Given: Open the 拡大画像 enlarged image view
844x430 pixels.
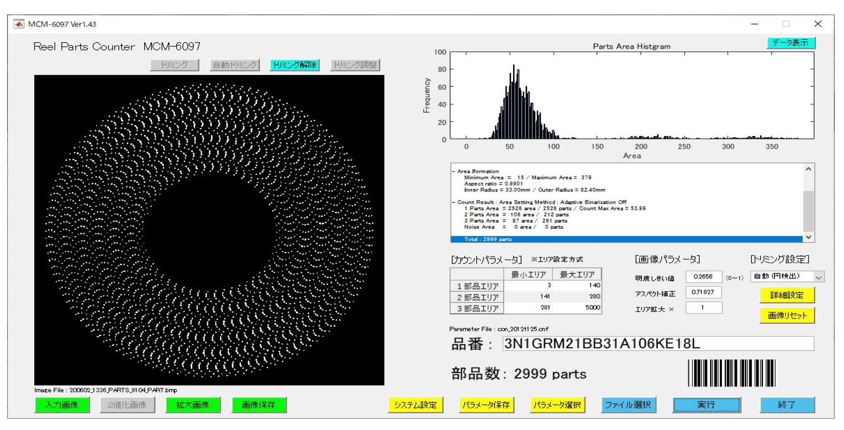Looking at the screenshot, I should click(192, 404).
